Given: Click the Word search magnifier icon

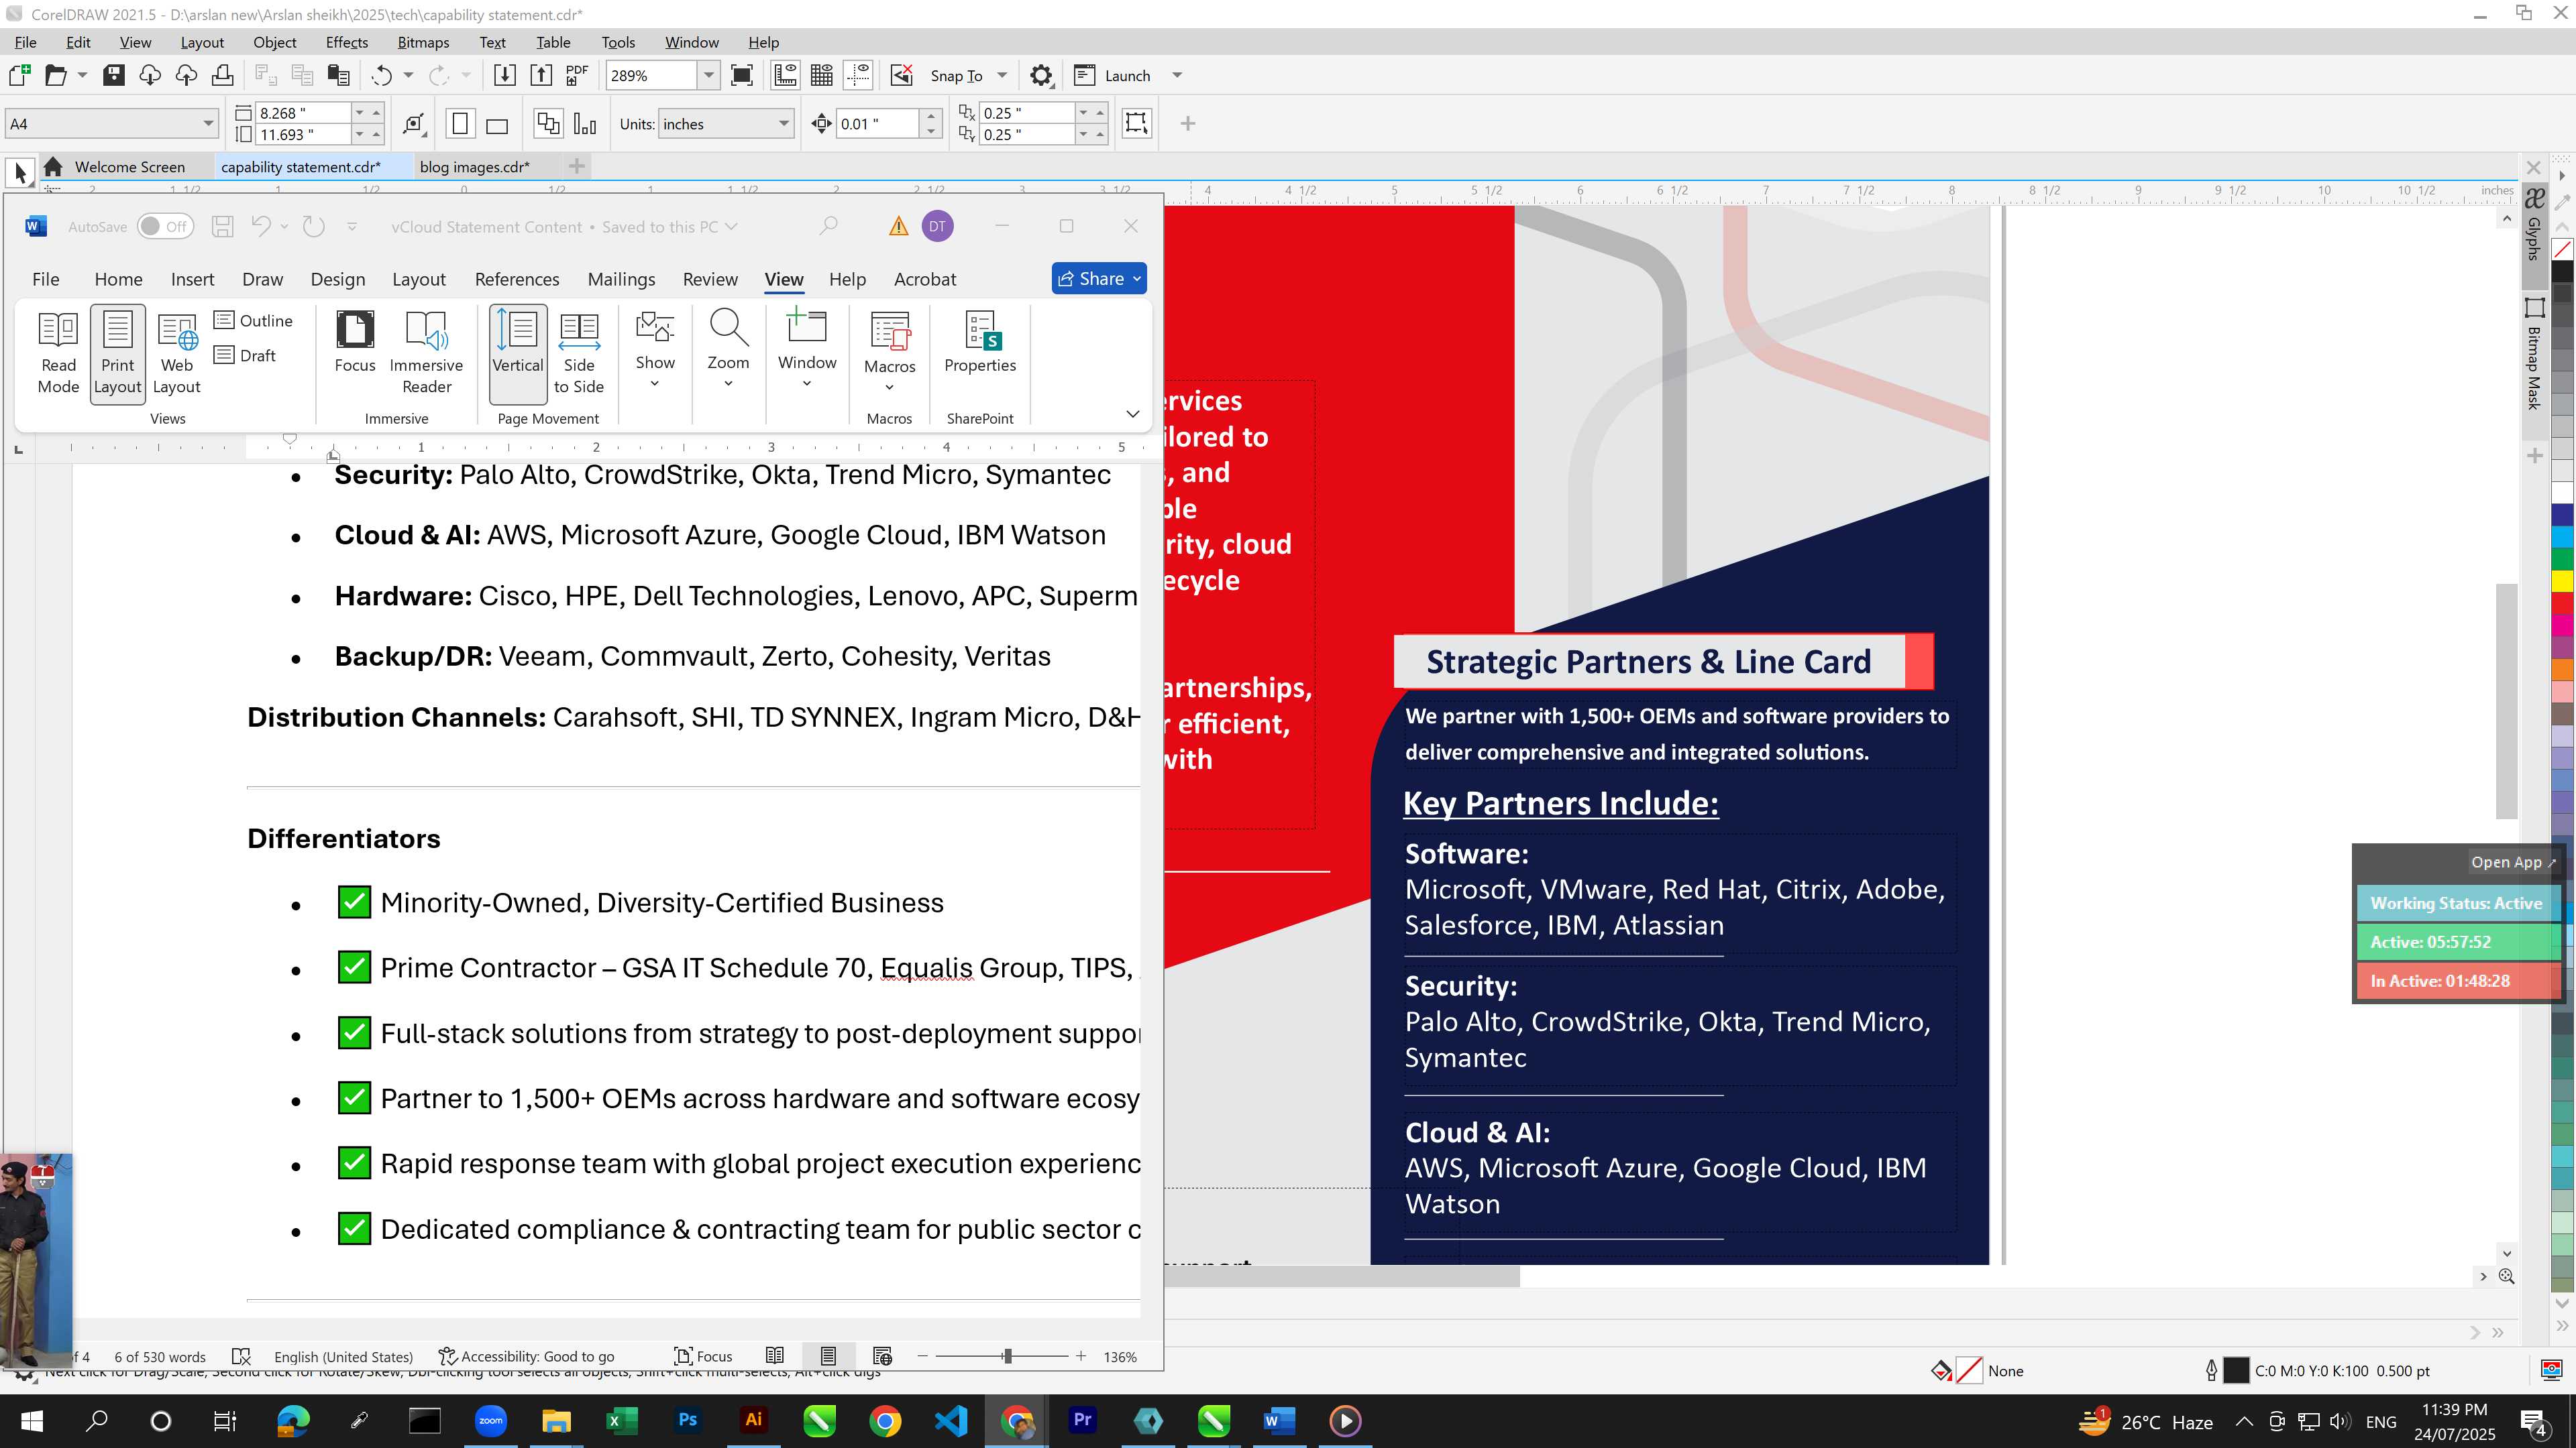Looking at the screenshot, I should point(829,227).
